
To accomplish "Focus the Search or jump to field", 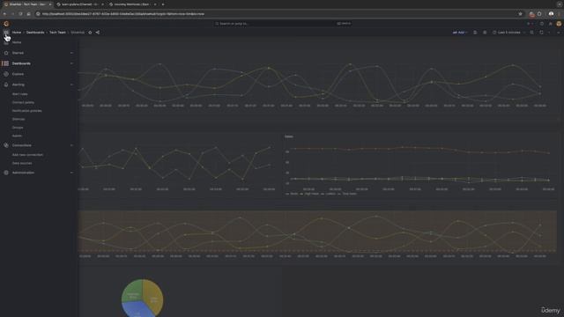I will [282, 24].
